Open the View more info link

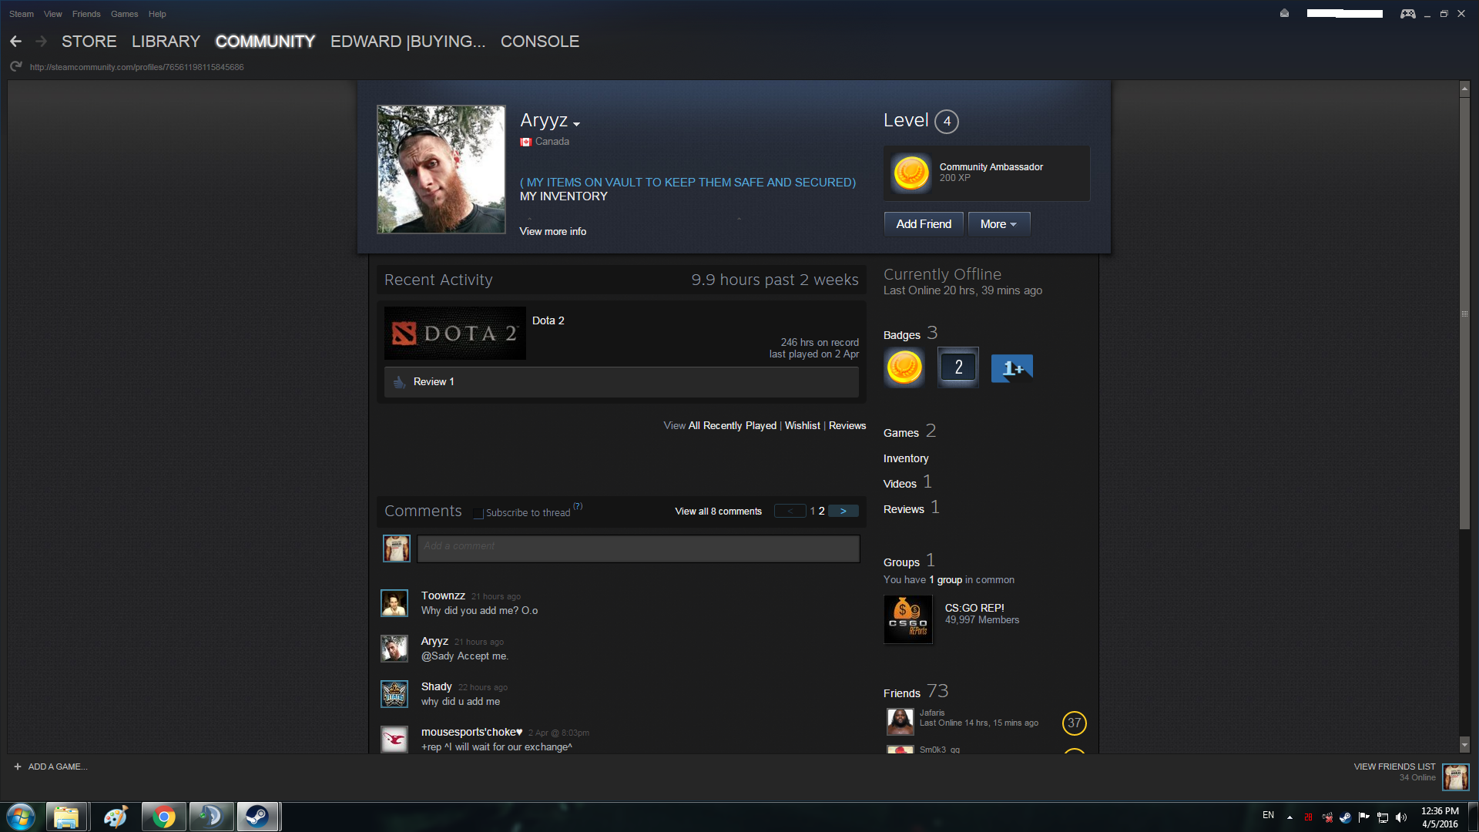click(552, 231)
